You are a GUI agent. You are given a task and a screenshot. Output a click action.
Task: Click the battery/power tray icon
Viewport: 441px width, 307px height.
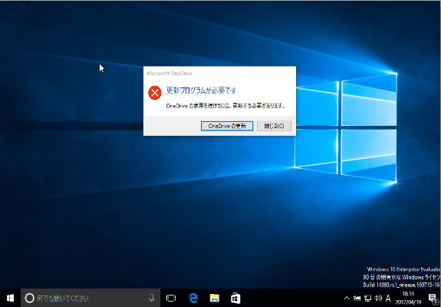coord(357,298)
